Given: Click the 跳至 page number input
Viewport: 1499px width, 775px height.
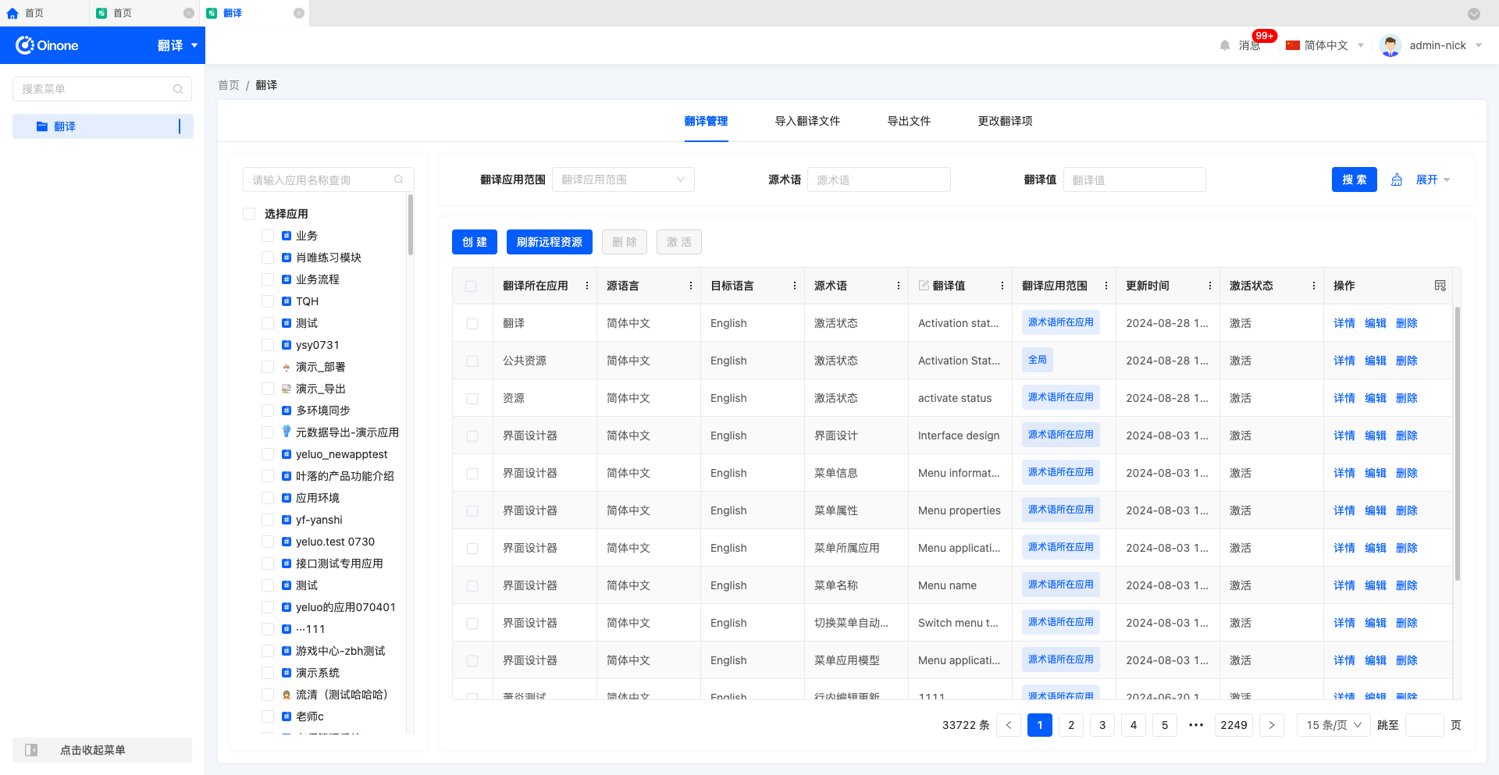Looking at the screenshot, I should (x=1425, y=725).
